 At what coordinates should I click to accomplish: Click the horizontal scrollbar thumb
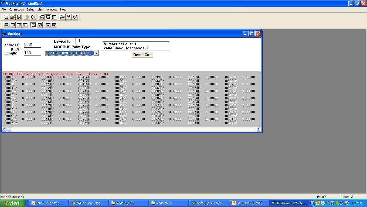coord(9,129)
